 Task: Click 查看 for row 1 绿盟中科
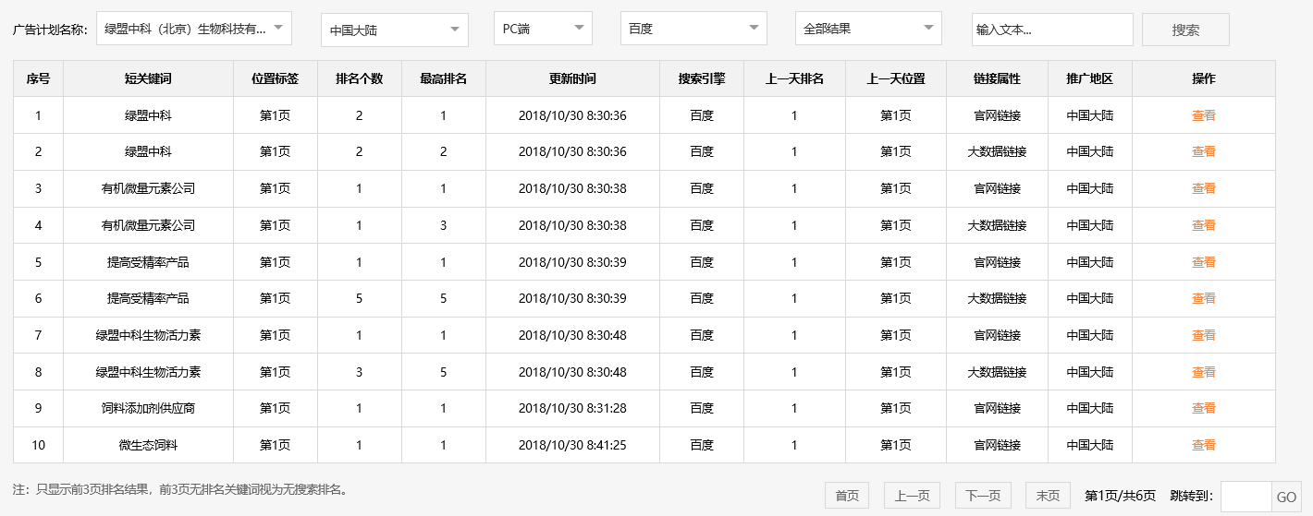[1203, 115]
